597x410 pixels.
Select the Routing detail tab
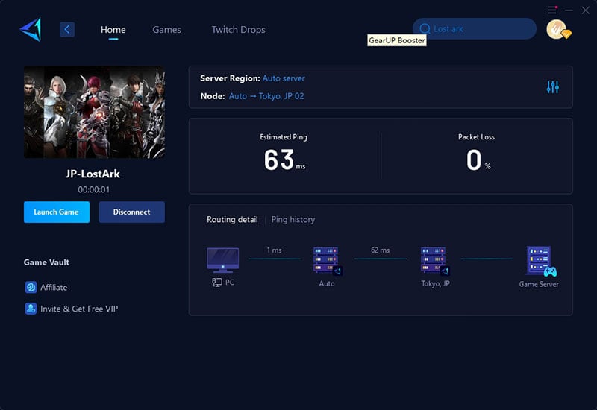(x=232, y=219)
